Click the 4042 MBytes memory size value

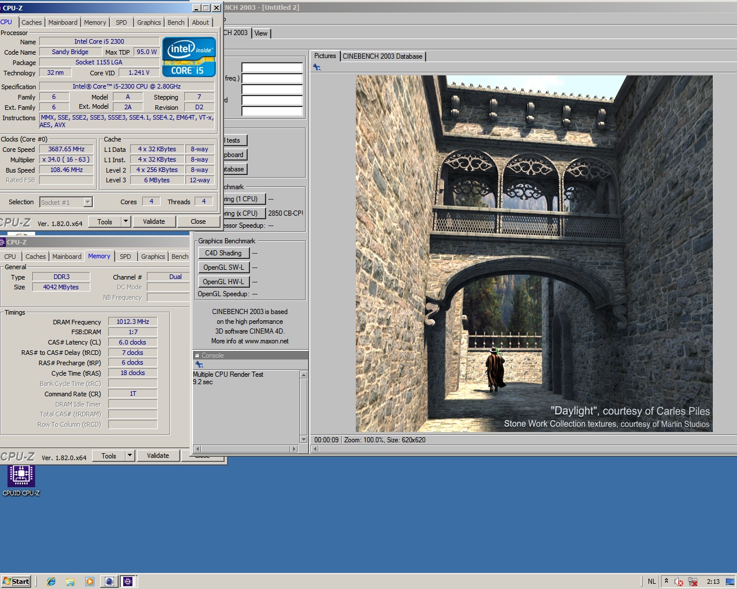coord(61,287)
